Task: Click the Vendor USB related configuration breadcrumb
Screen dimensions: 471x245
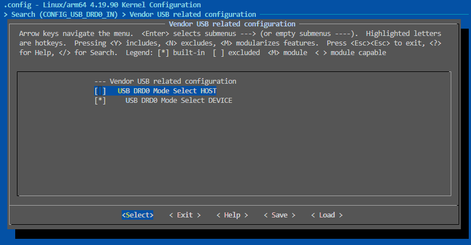Action: click(x=193, y=15)
